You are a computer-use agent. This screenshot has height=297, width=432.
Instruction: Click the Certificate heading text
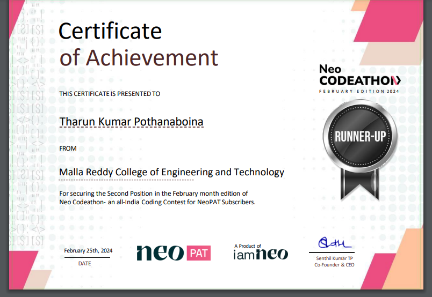110,31
